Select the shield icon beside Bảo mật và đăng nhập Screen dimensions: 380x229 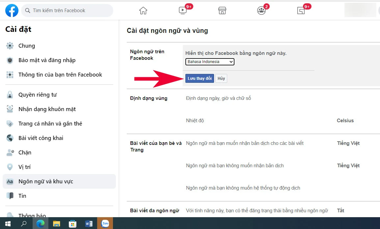(x=10, y=60)
